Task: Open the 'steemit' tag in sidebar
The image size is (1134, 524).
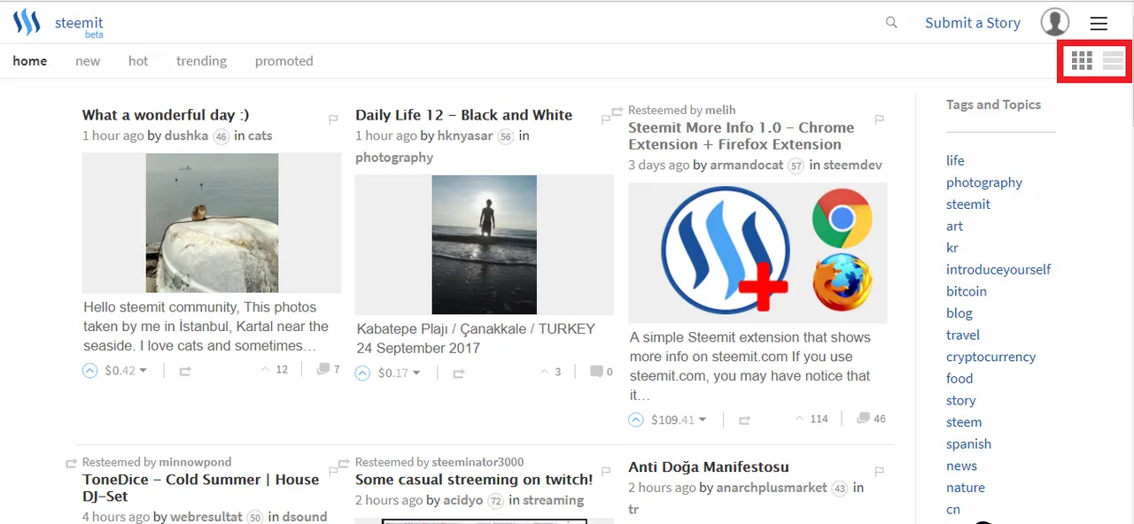Action: click(968, 204)
